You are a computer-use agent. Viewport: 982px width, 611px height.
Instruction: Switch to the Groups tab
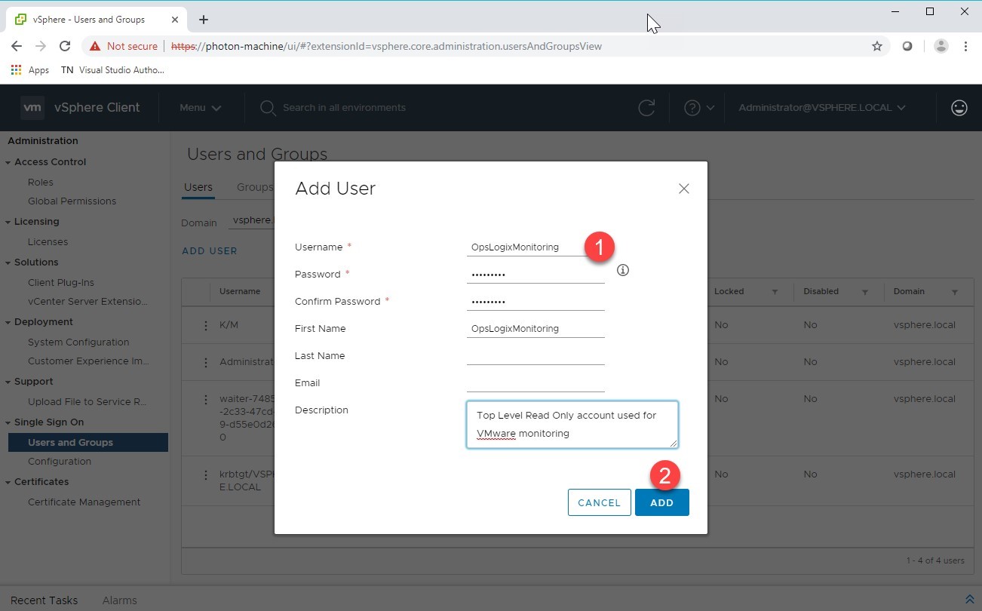254,187
